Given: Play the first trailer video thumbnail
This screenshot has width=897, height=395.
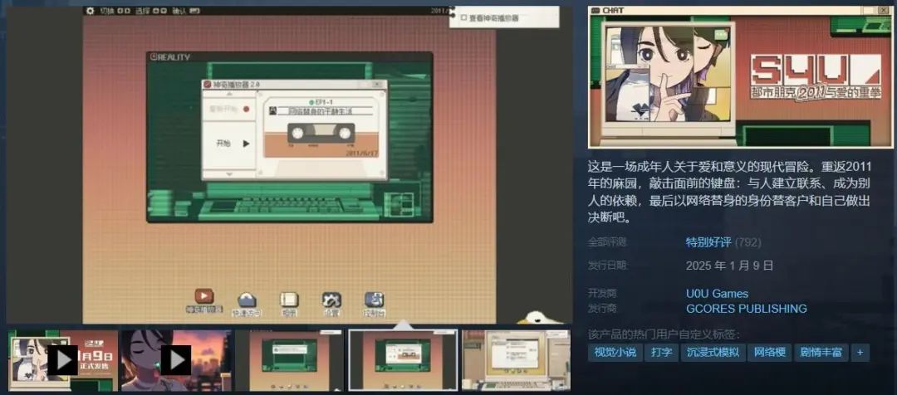Looking at the screenshot, I should (62, 360).
